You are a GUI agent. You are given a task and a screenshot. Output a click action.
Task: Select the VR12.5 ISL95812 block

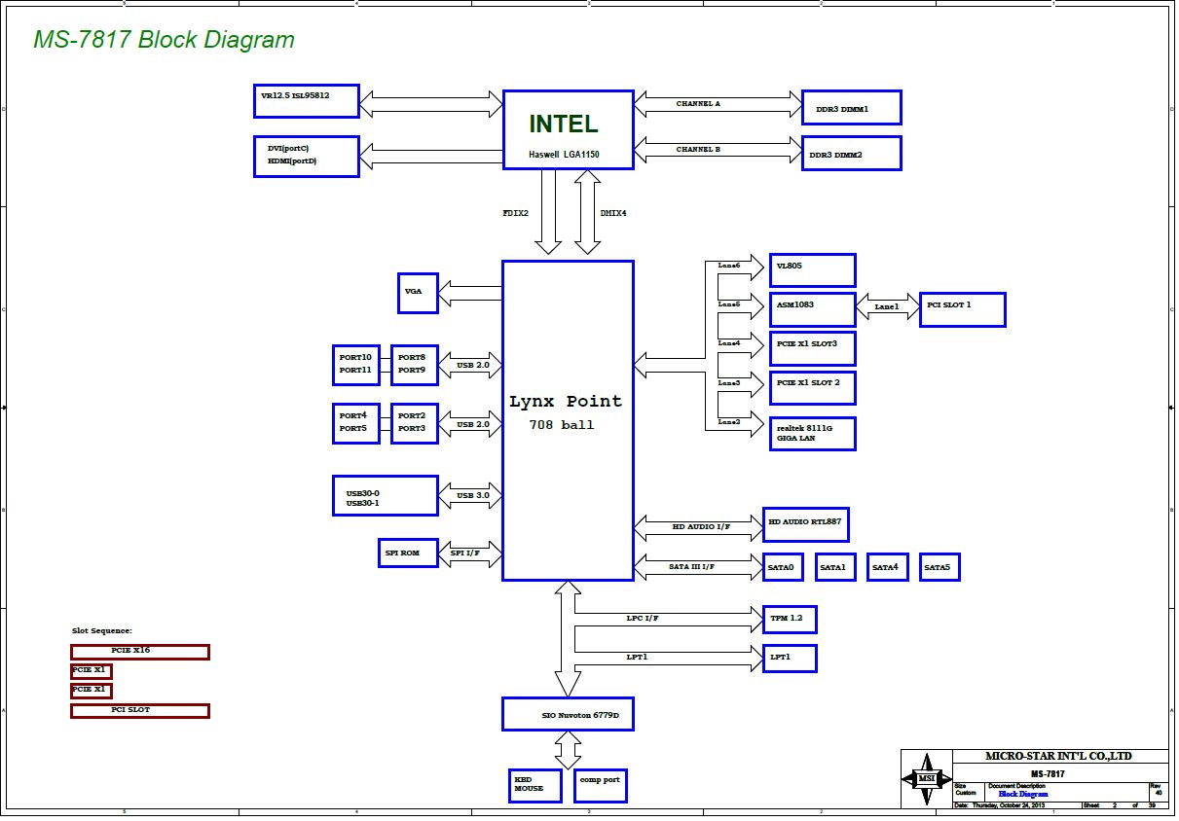coord(307,101)
